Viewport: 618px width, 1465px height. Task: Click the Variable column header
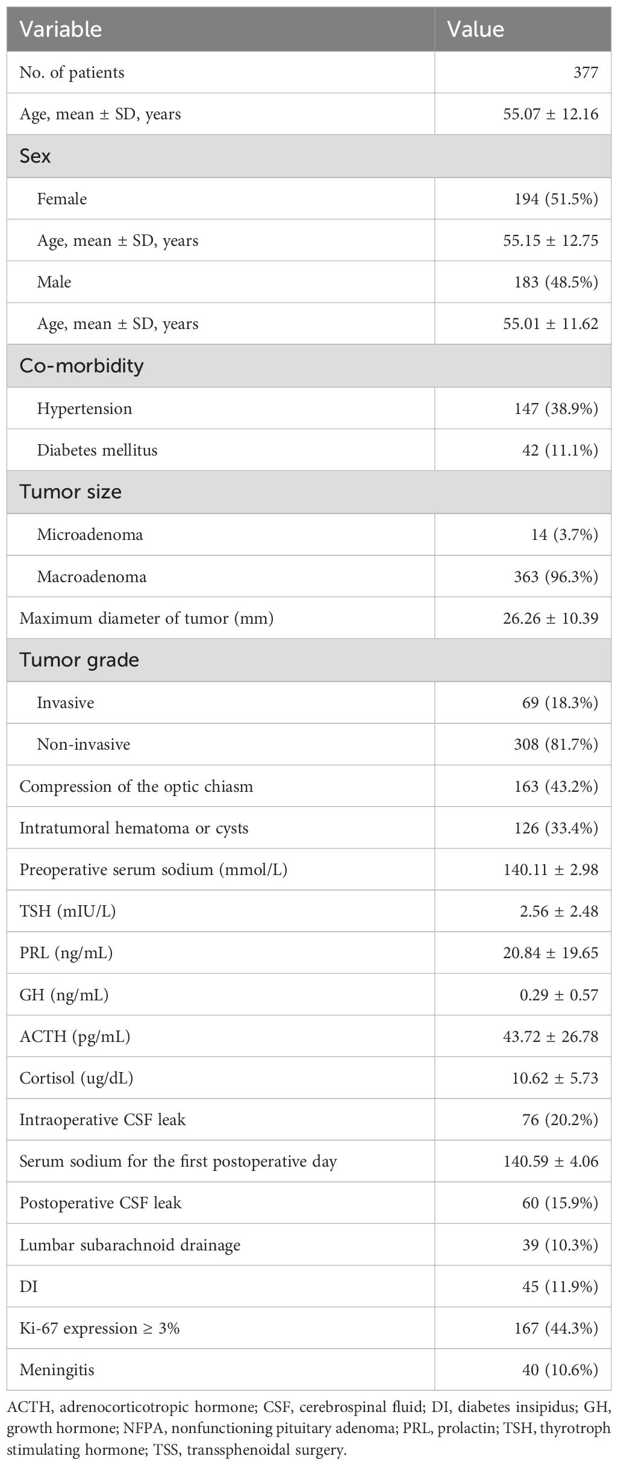coord(61,30)
